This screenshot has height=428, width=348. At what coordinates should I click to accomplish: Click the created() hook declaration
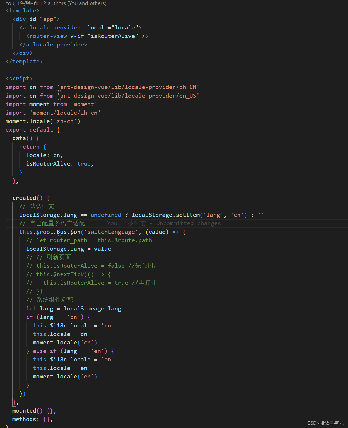pyautogui.click(x=31, y=198)
